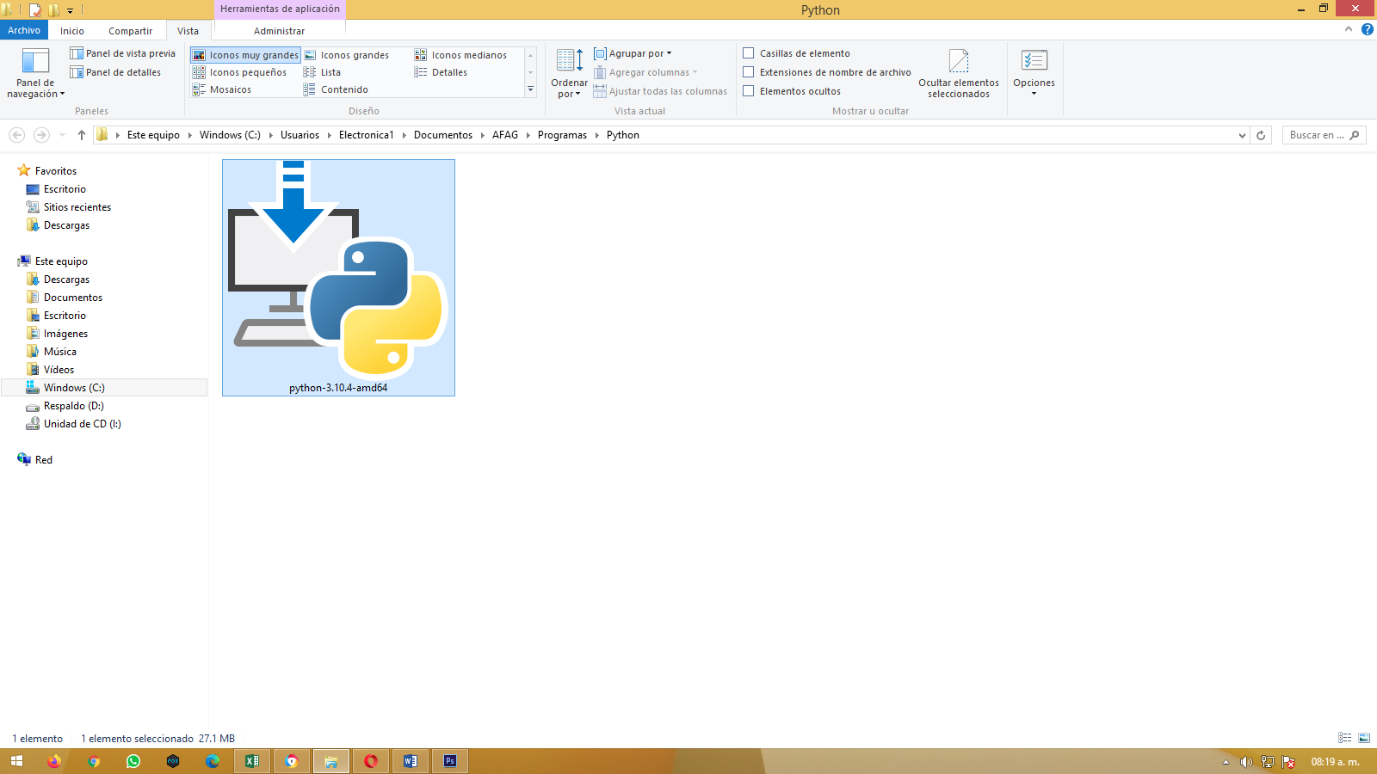Enable Extensiones de nombre de archivo
This screenshot has height=774, width=1377.
pyautogui.click(x=749, y=72)
